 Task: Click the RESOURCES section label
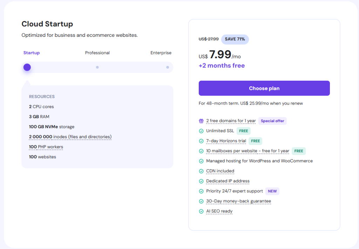click(x=42, y=97)
